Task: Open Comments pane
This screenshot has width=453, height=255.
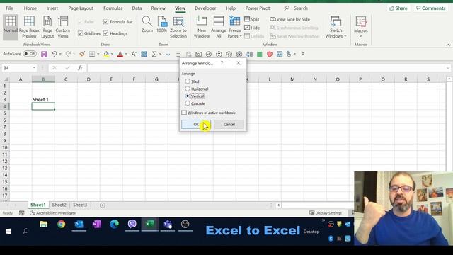Action: click(431, 8)
